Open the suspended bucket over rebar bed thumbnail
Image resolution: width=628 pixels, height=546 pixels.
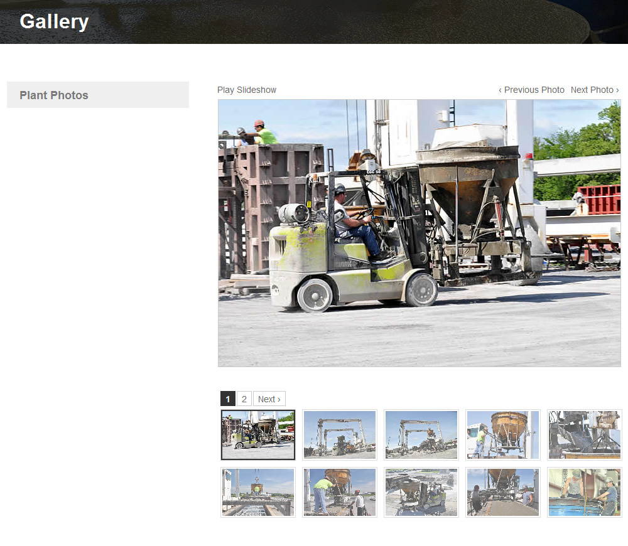(x=258, y=493)
